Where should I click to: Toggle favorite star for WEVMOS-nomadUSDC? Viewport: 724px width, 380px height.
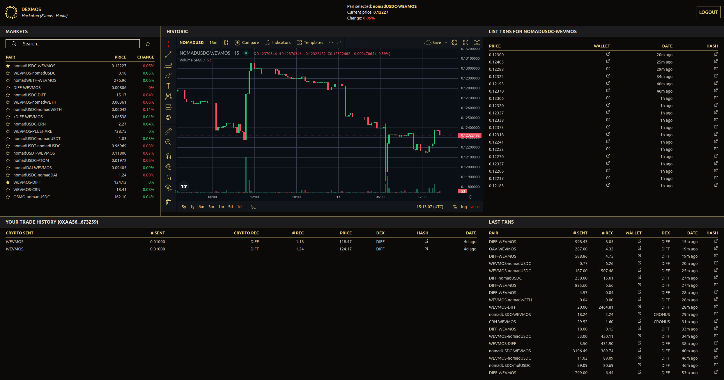click(x=8, y=73)
